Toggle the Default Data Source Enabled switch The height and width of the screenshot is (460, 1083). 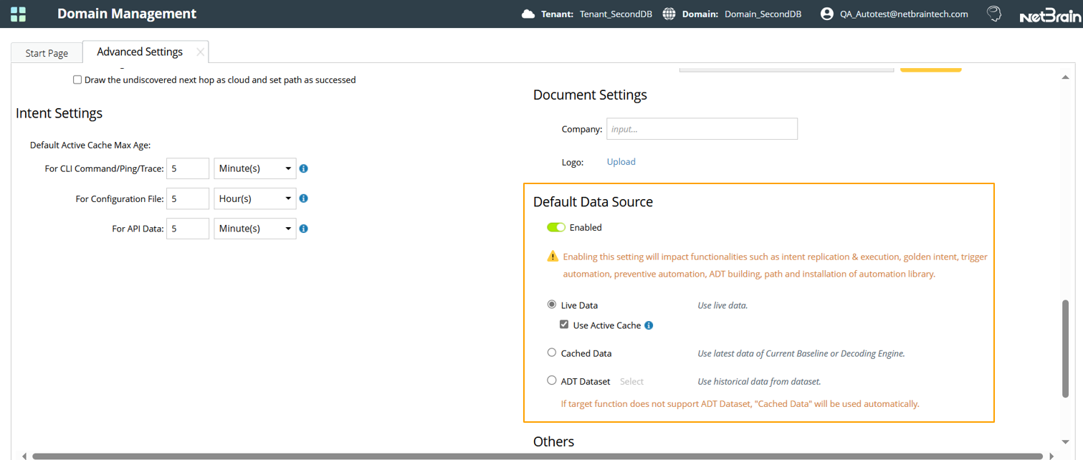pyautogui.click(x=556, y=227)
